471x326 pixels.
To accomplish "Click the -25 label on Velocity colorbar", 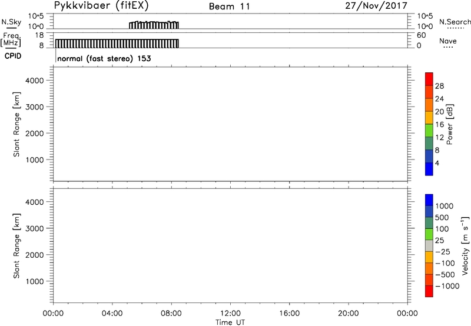I will click(x=443, y=252).
